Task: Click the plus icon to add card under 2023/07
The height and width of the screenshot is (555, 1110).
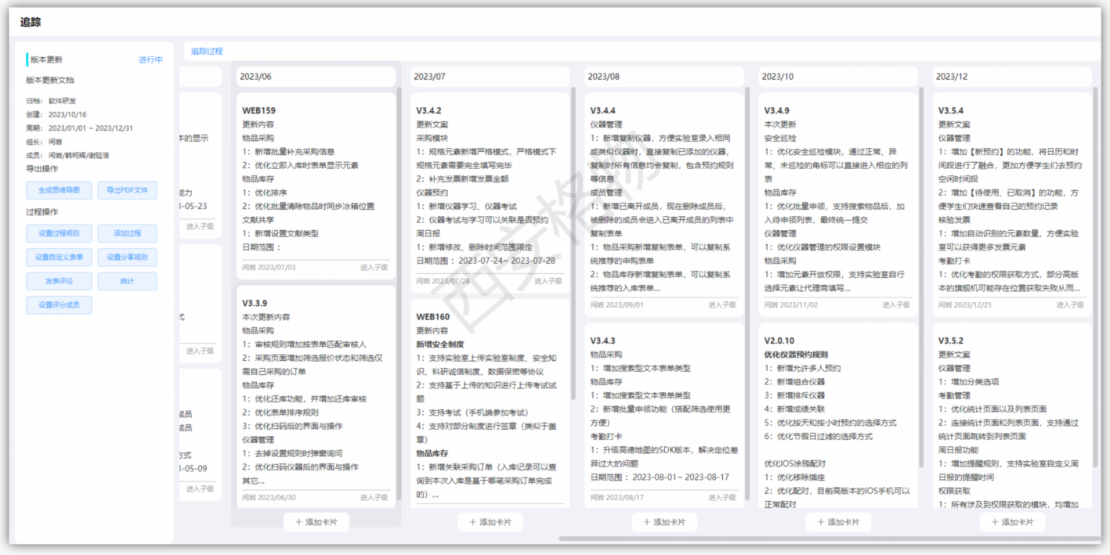Action: [490, 521]
